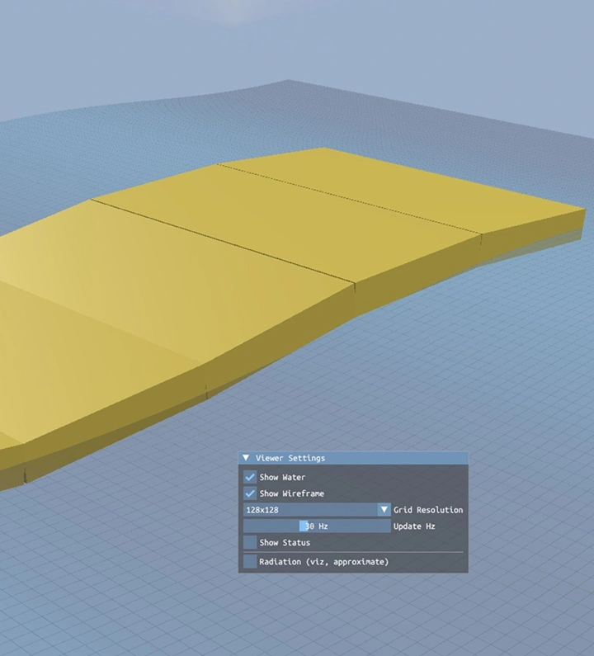
Task: Click the Viewer Settings title bar
Action: coord(353,458)
